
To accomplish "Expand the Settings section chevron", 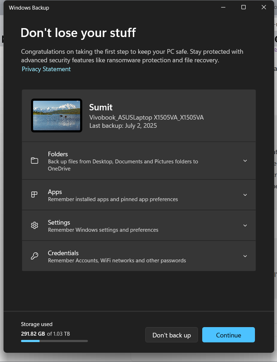I will click(245, 225).
